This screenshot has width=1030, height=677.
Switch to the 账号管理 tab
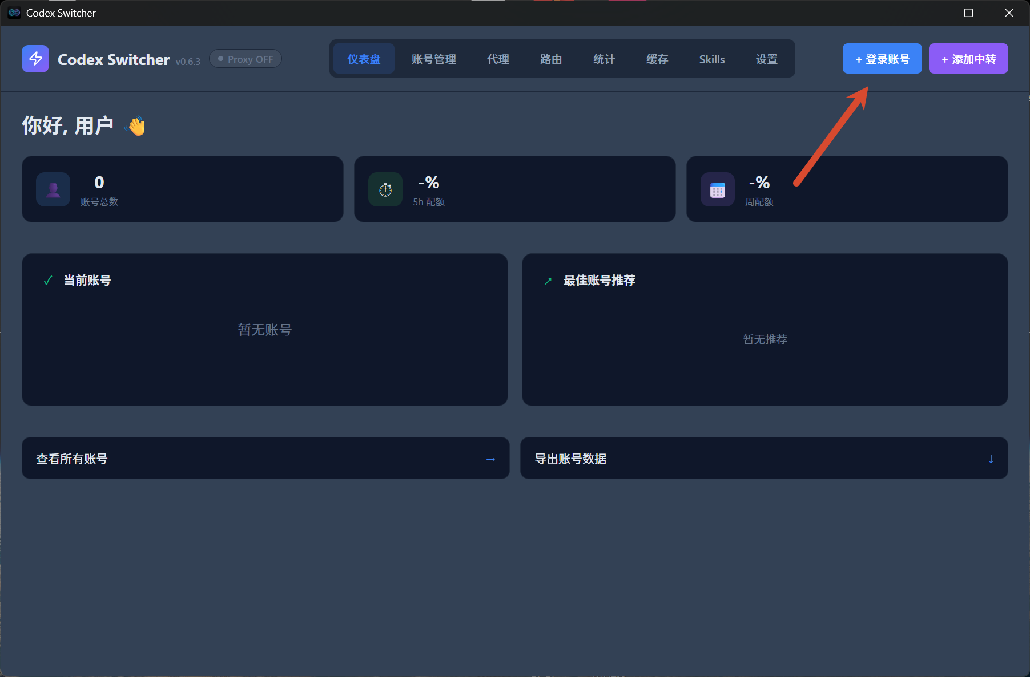coord(434,59)
